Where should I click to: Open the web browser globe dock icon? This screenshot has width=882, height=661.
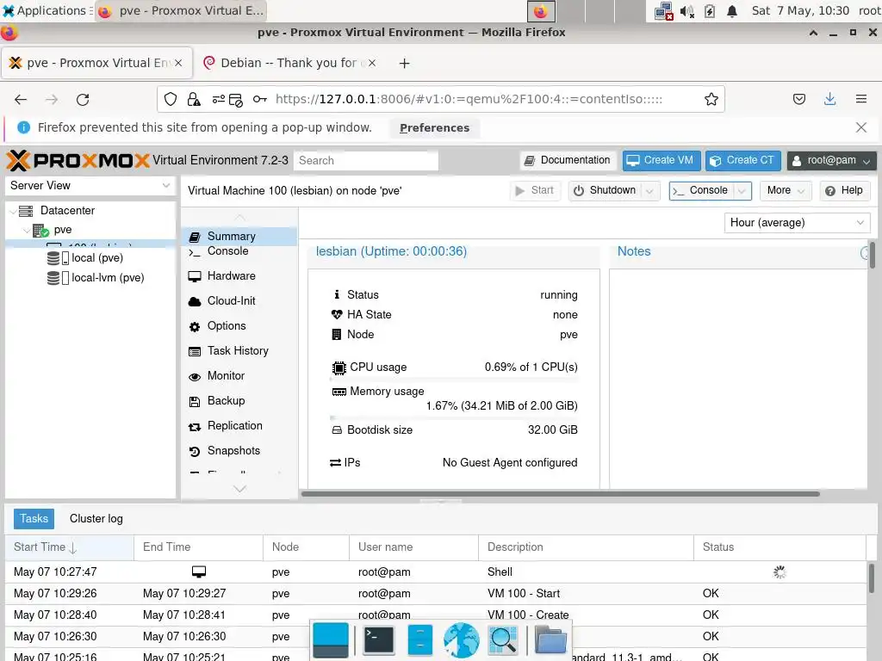(x=462, y=640)
